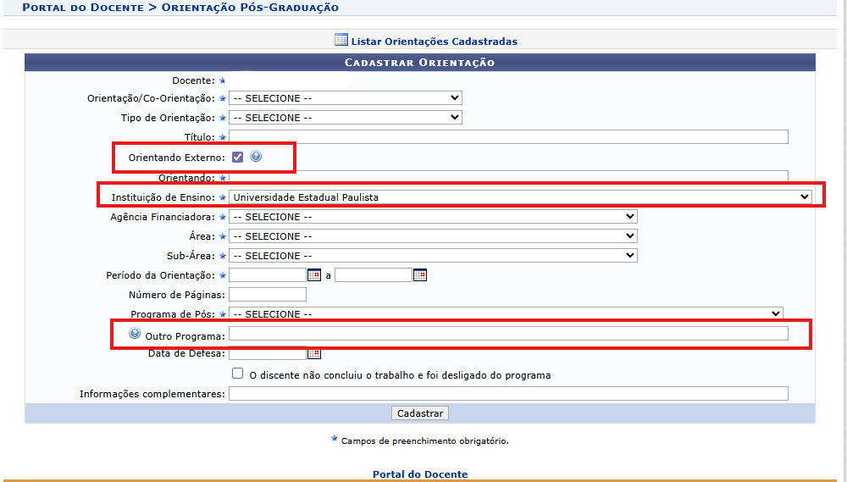This screenshot has height=482, width=847.
Task: Open calendar for orientation start date
Action: [x=314, y=275]
